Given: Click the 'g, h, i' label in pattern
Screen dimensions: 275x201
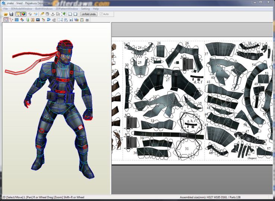Looking at the screenshot, I should (x=191, y=121).
